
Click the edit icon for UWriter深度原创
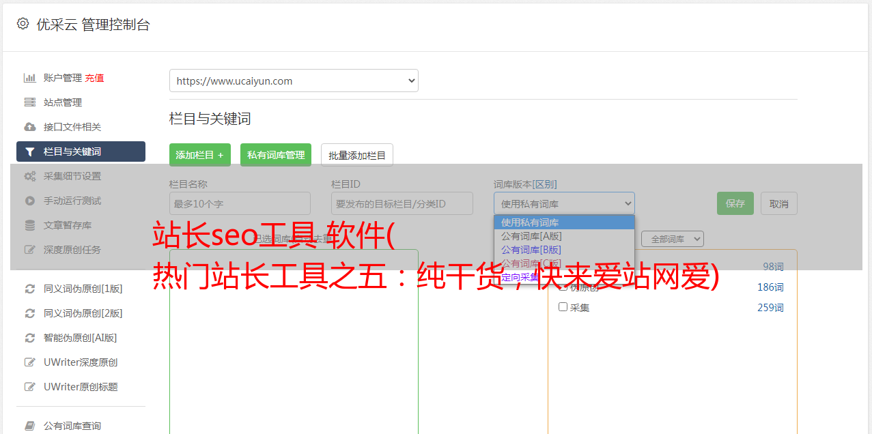coord(29,362)
